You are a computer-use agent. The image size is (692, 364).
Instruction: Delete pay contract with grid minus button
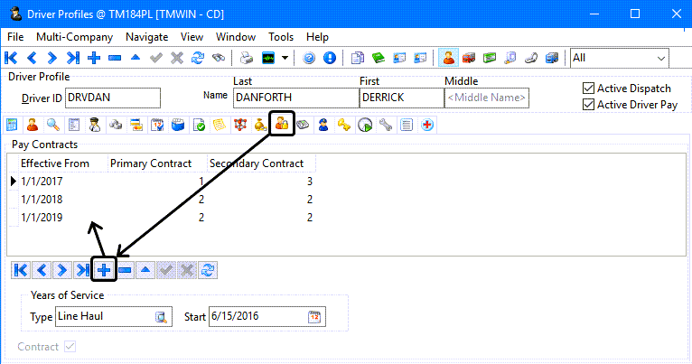pos(125,269)
